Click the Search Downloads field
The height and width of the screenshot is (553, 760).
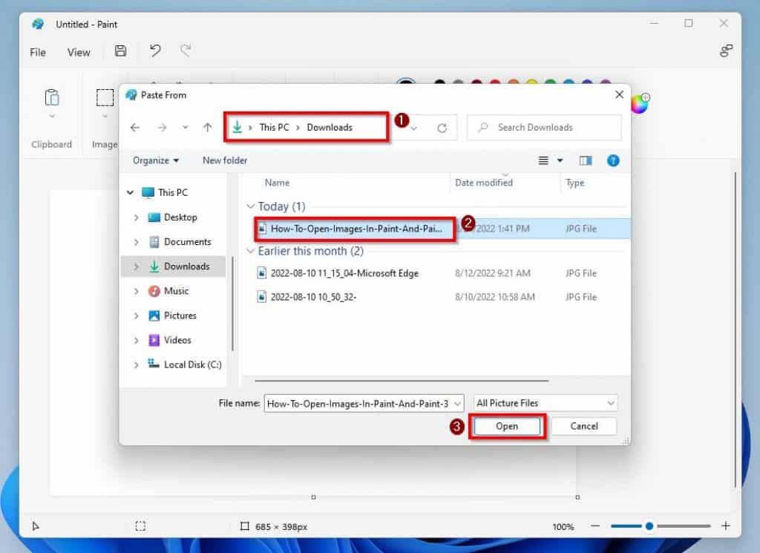(x=544, y=128)
